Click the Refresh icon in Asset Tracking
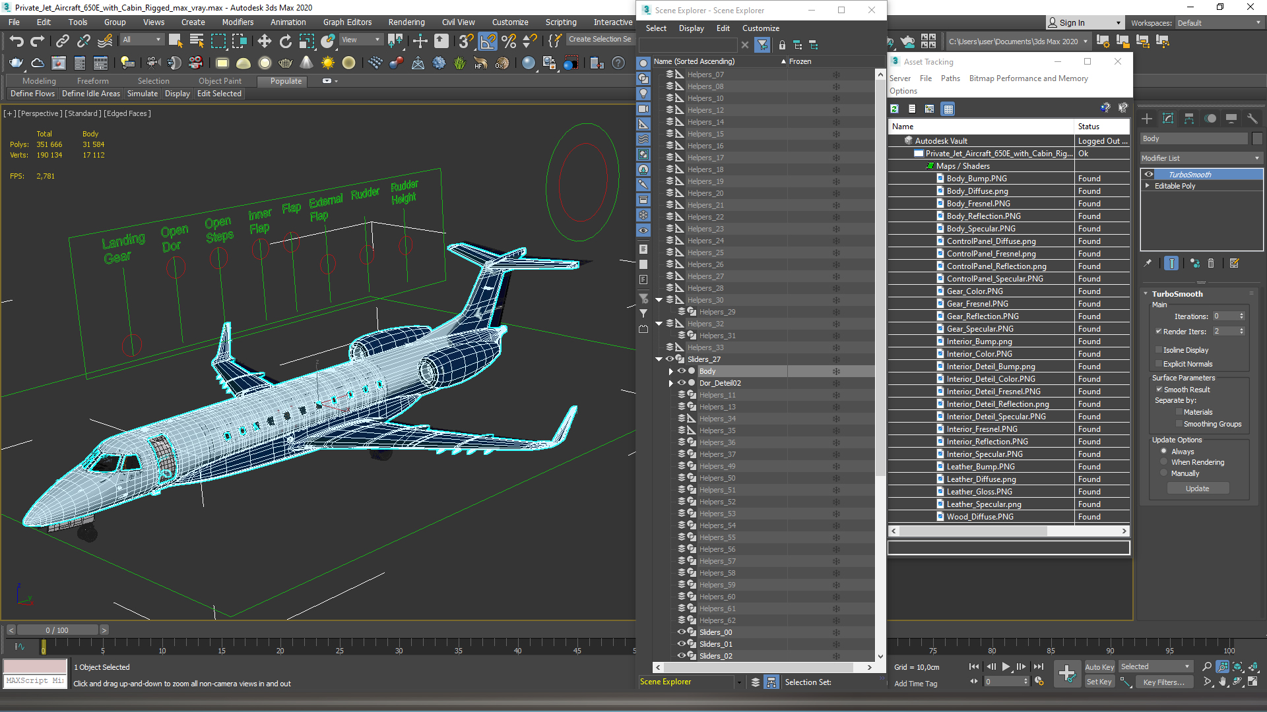Viewport: 1267px width, 712px height. coord(894,109)
